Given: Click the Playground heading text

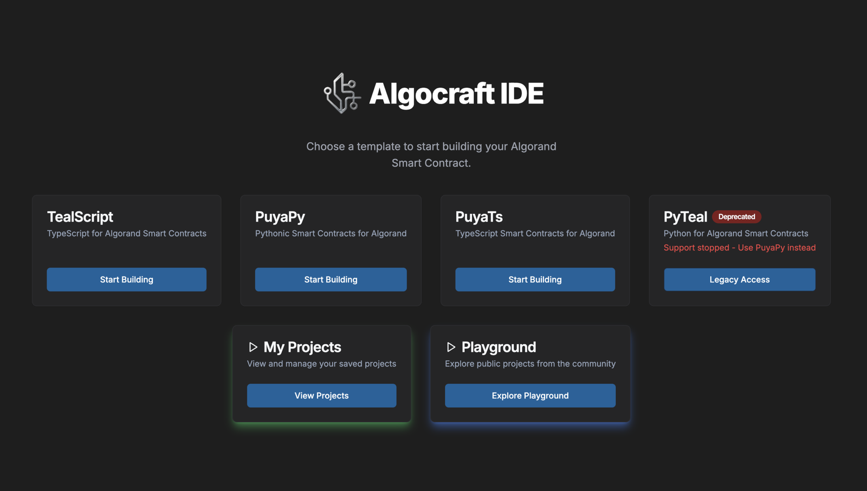Looking at the screenshot, I should coord(499,347).
